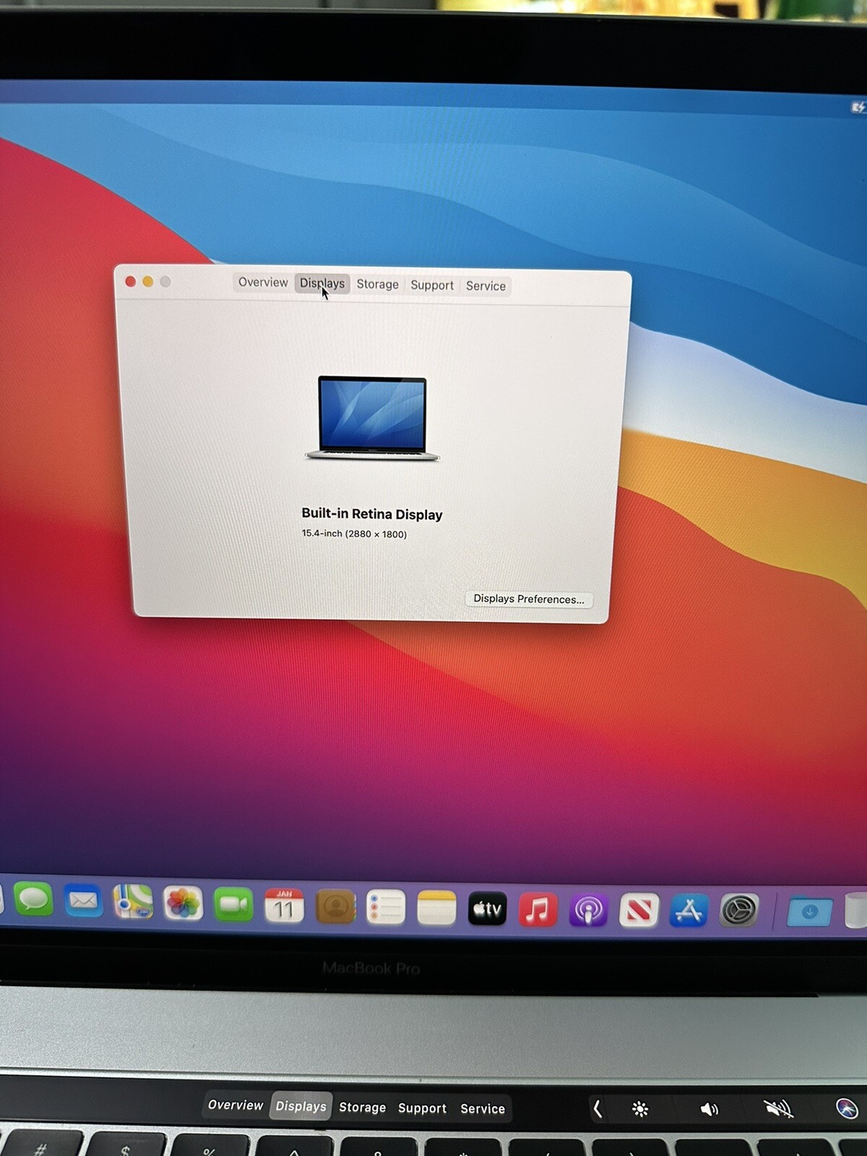Open the Downloads folder in Dock
Screen dimensions: 867x1156
(809, 912)
